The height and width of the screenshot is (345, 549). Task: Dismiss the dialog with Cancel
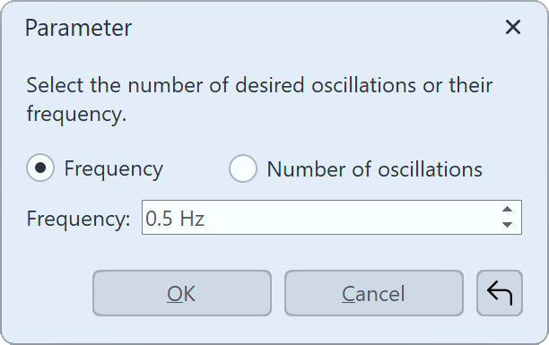374,293
